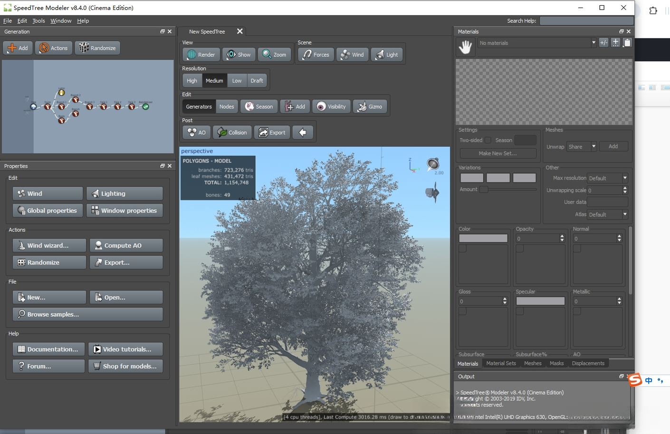This screenshot has width=670, height=434.
Task: Click the paste clipboard icon in Materials
Action: coord(627,43)
